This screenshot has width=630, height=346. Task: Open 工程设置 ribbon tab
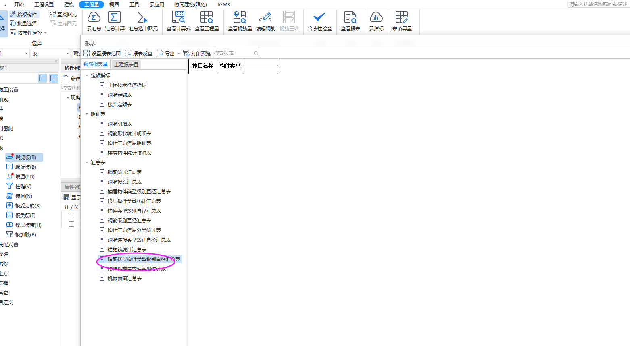point(44,4)
